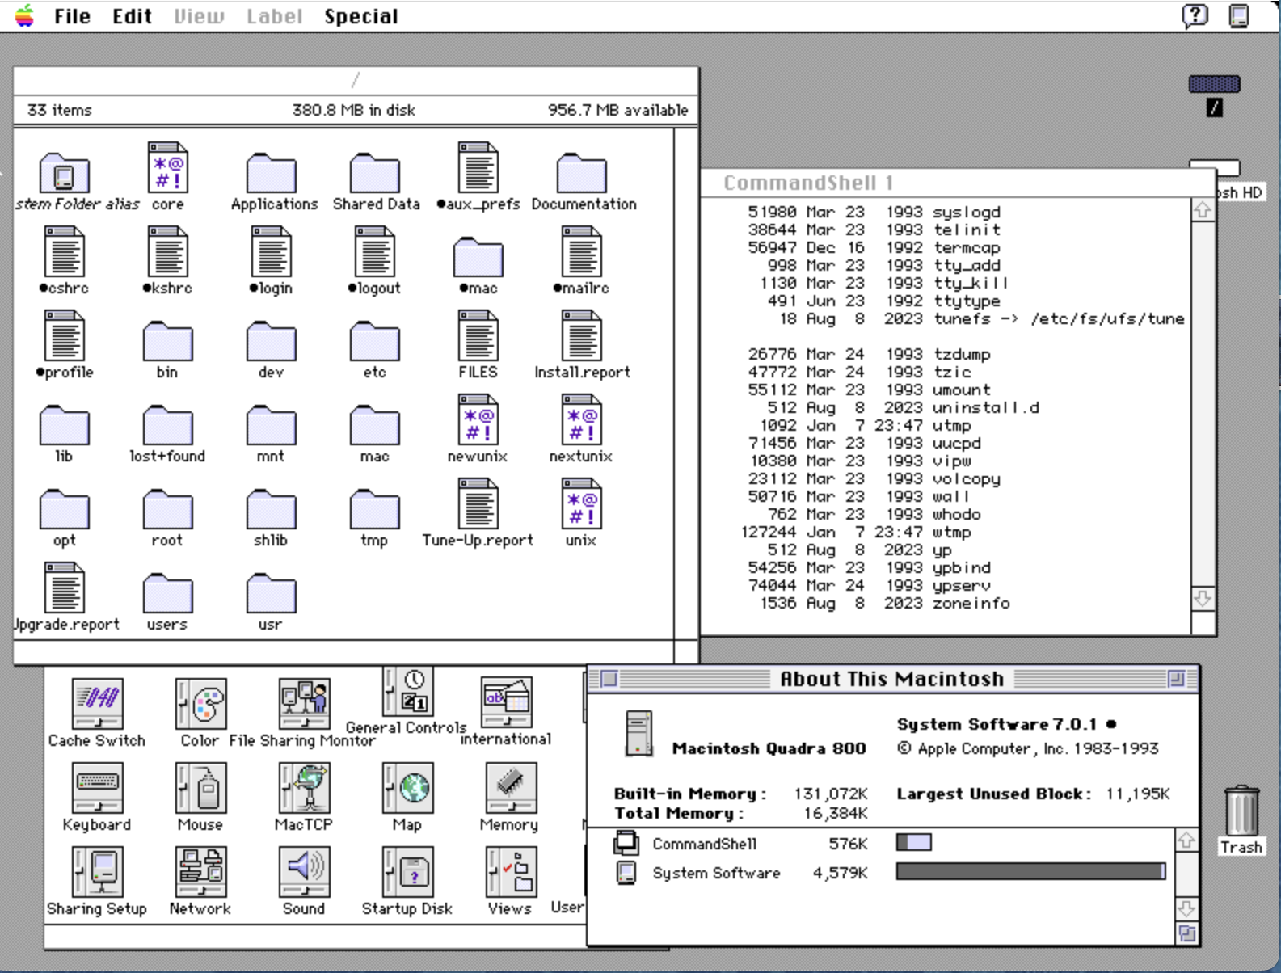Click the zoneinfo line in CommandShell

885,604
